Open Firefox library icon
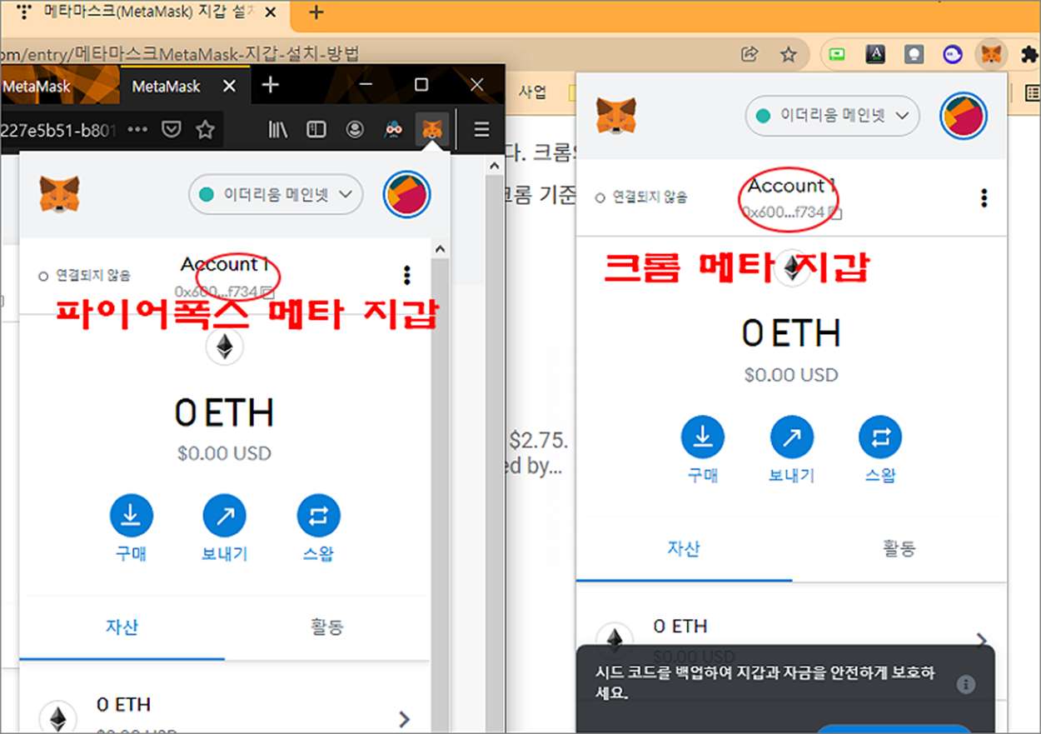1041x734 pixels. pos(277,129)
